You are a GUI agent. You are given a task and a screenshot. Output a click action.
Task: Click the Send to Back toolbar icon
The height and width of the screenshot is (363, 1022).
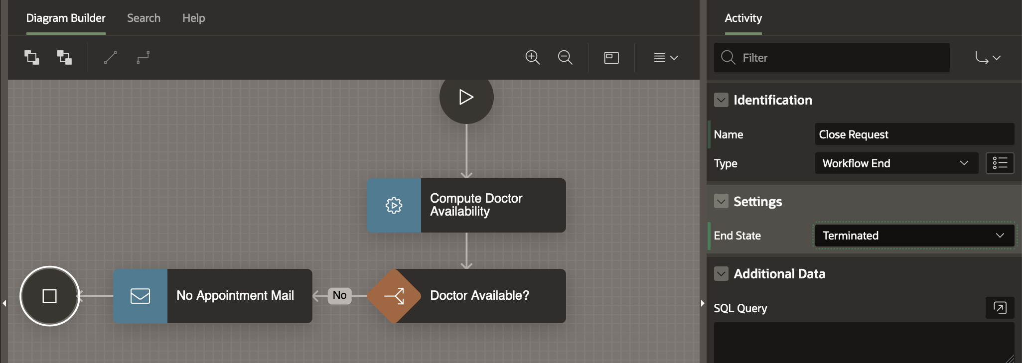click(x=64, y=58)
